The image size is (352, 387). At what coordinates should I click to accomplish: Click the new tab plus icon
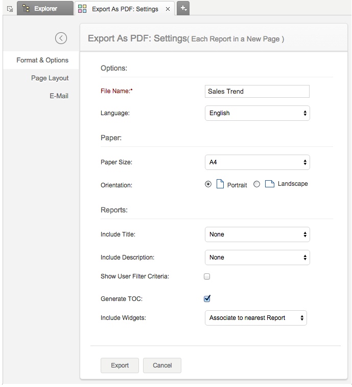tap(183, 8)
